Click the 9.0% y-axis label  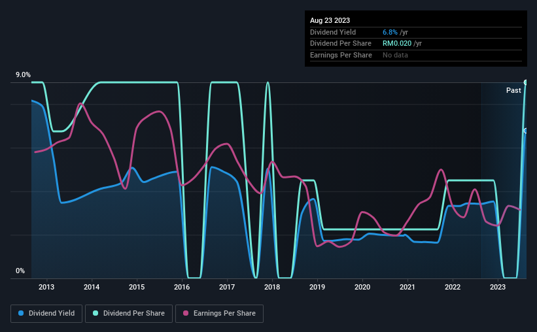pyautogui.click(x=23, y=75)
